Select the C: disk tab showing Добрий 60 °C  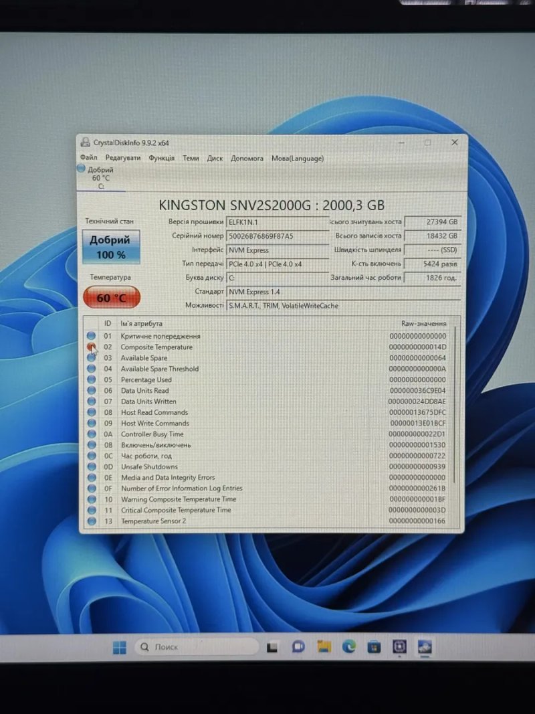coord(100,177)
